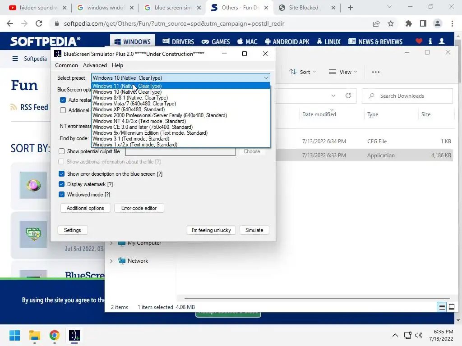
Task: Toggle Auto restart checkbox
Action: (x=63, y=100)
